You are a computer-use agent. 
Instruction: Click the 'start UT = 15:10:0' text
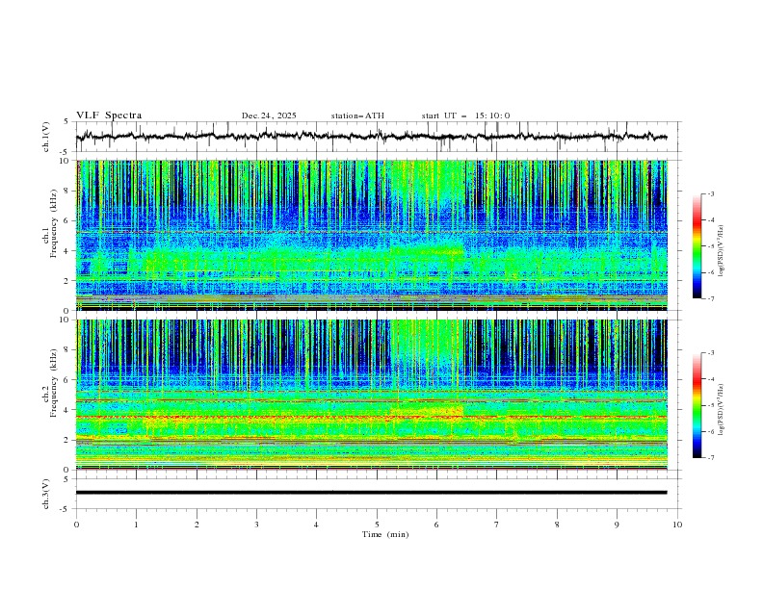pos(465,115)
